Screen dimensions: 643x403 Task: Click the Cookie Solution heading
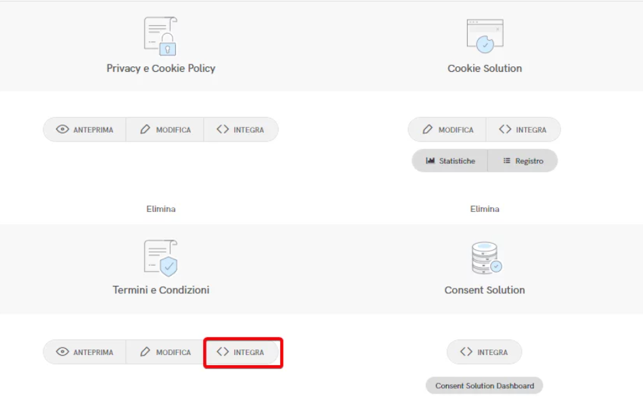click(x=485, y=68)
